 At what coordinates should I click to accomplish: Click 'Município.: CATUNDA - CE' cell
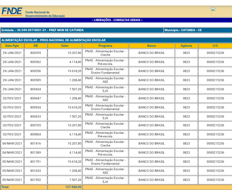click(198, 30)
